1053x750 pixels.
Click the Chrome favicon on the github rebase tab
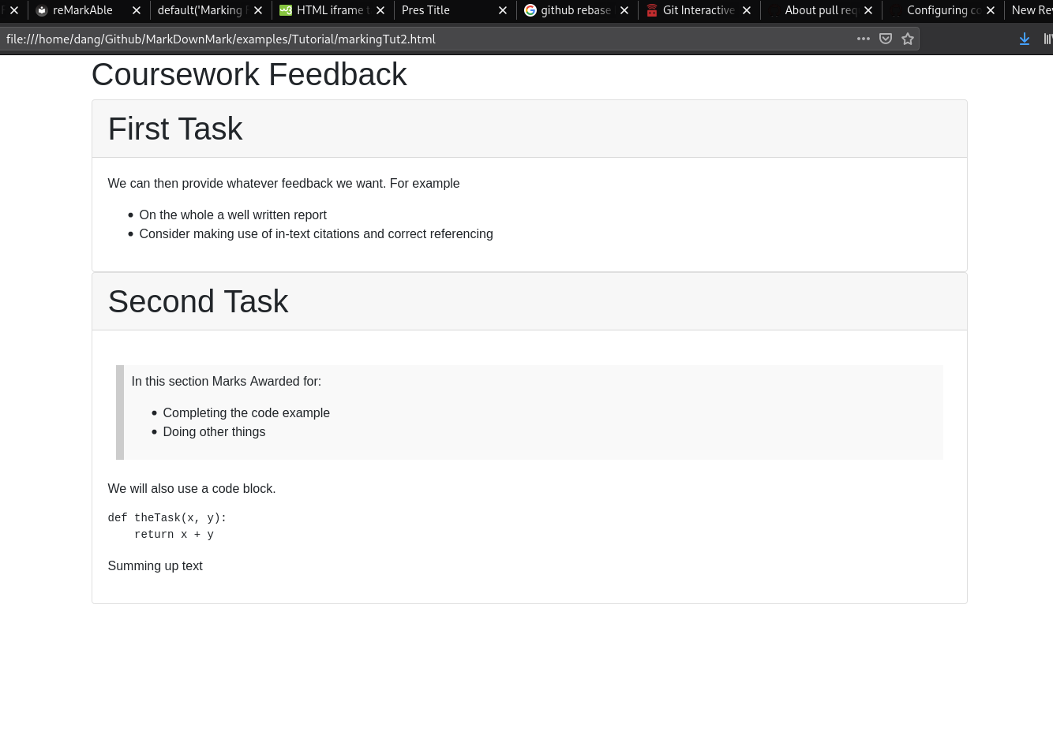pyautogui.click(x=530, y=10)
